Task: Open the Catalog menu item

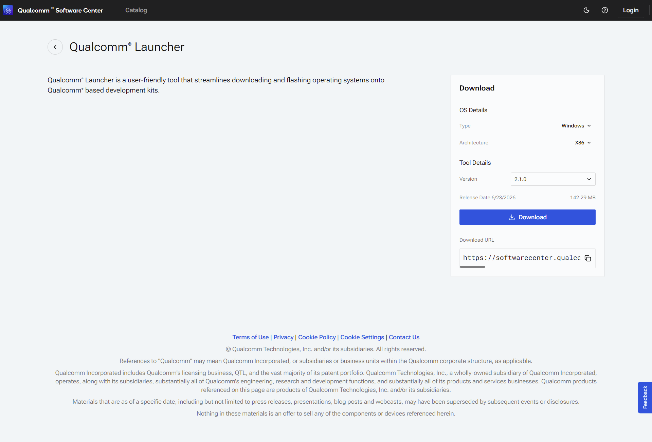Action: pyautogui.click(x=136, y=10)
